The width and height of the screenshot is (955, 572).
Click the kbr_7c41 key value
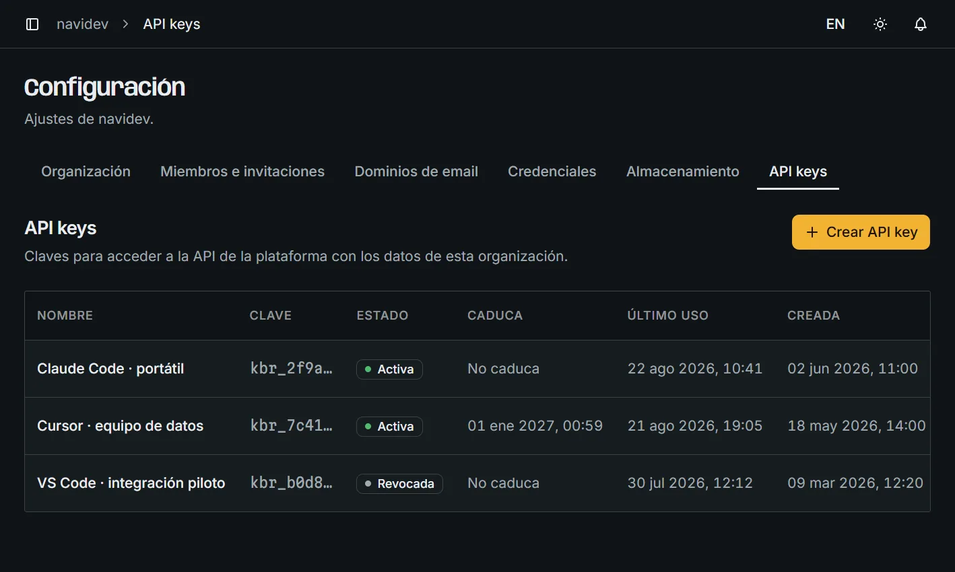(x=291, y=426)
